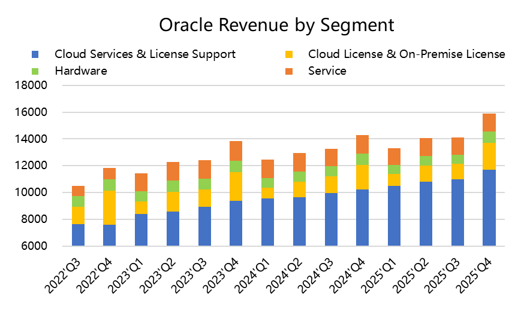
Task: Click the 2022'Q3 x-axis label
Action: (x=63, y=276)
